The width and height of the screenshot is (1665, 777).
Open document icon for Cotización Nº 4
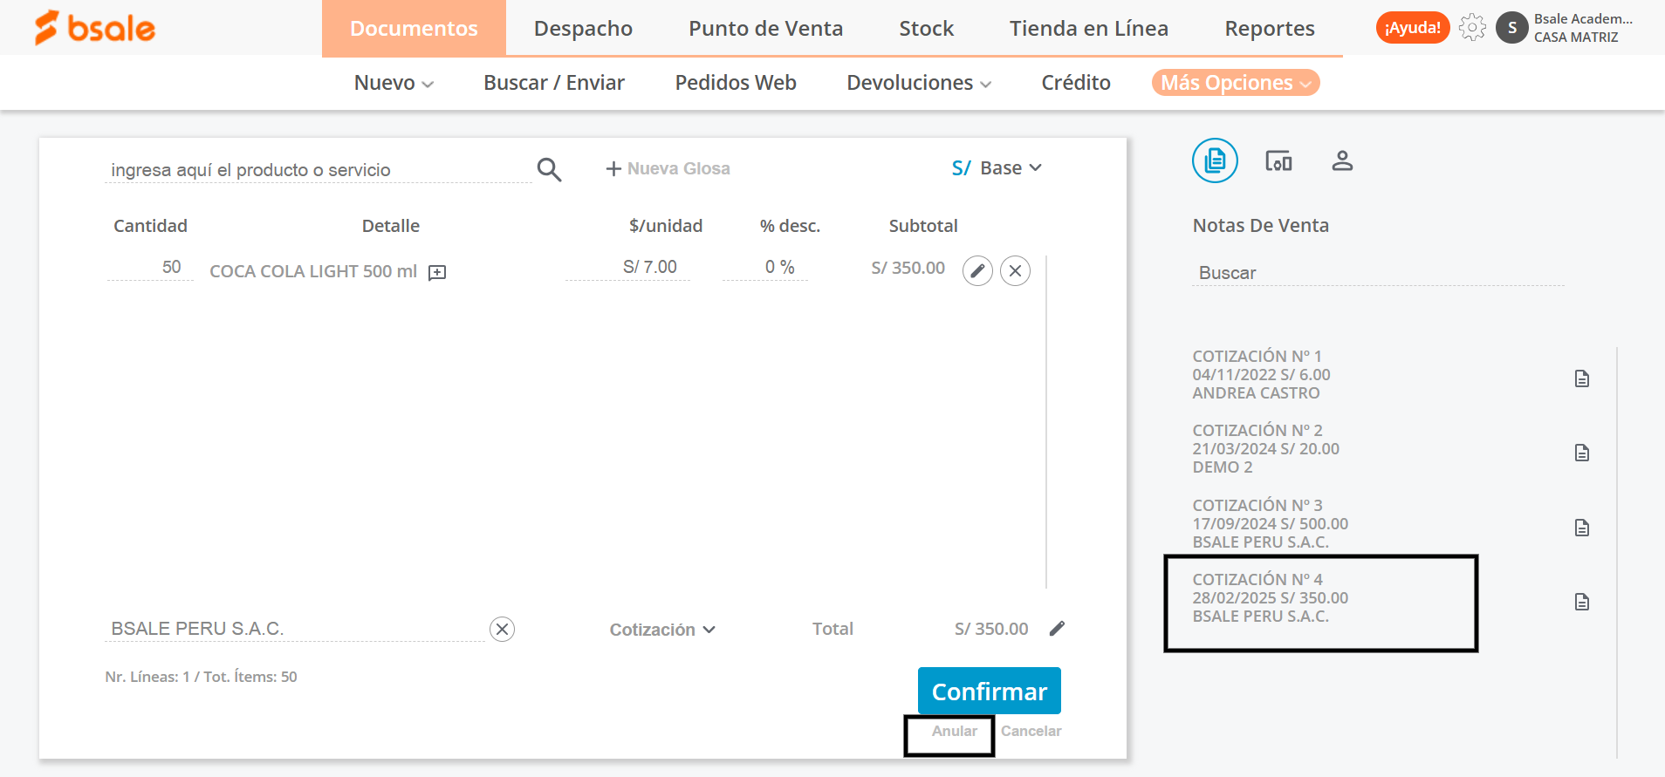[1582, 602]
